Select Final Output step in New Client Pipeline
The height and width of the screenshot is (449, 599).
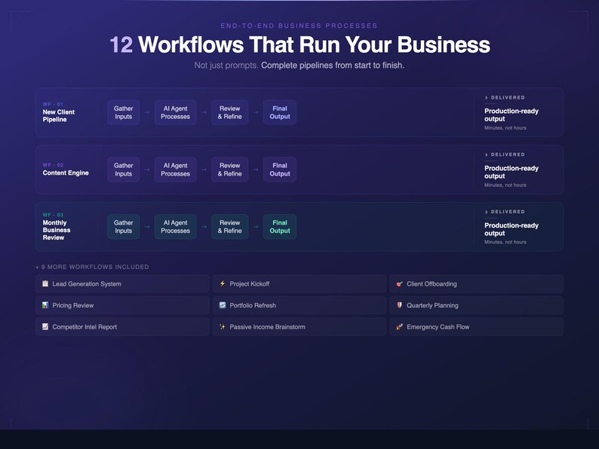(x=280, y=112)
